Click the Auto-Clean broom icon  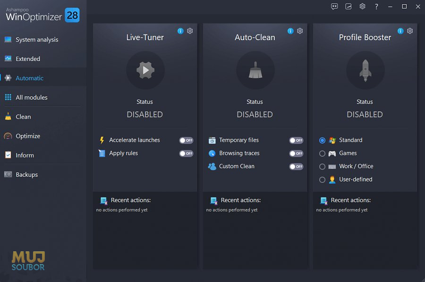(x=255, y=70)
